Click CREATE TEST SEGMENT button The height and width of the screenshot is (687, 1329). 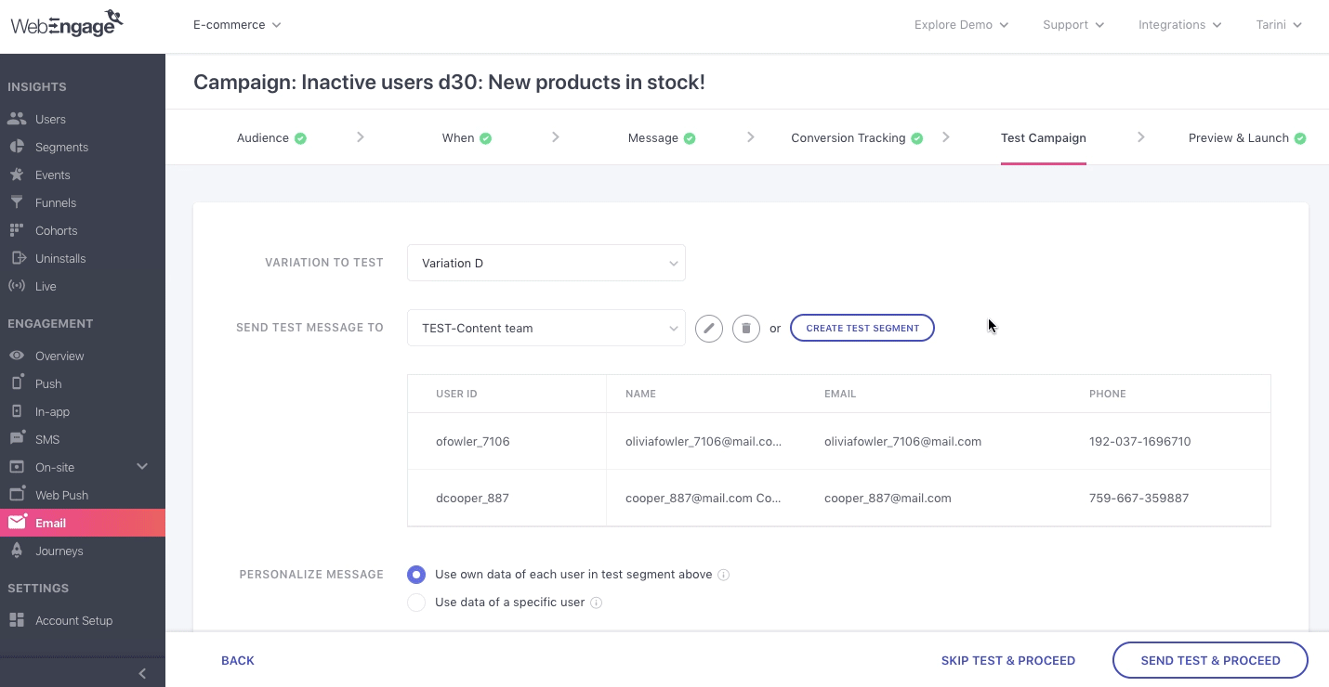(x=862, y=328)
